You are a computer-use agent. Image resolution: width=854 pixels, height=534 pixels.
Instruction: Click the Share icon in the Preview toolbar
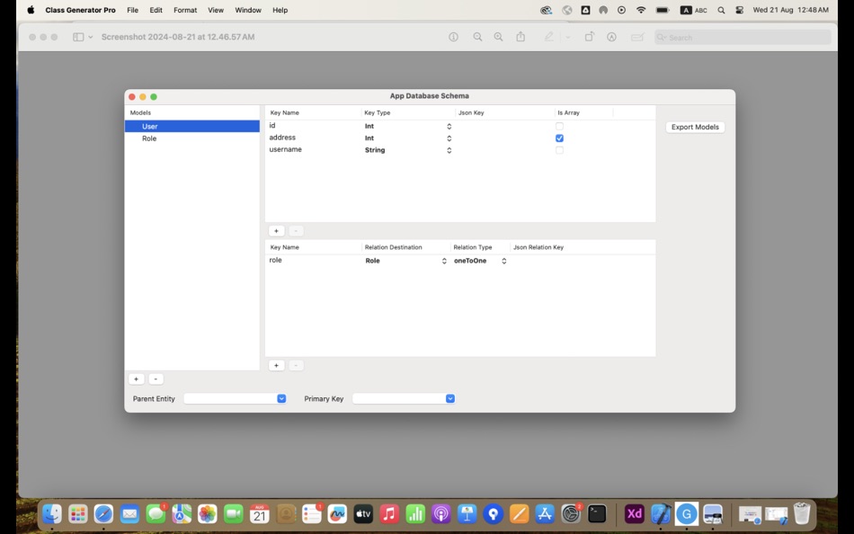(x=520, y=37)
